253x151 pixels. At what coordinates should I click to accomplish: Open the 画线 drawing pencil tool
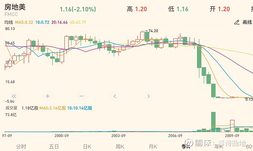point(243,22)
